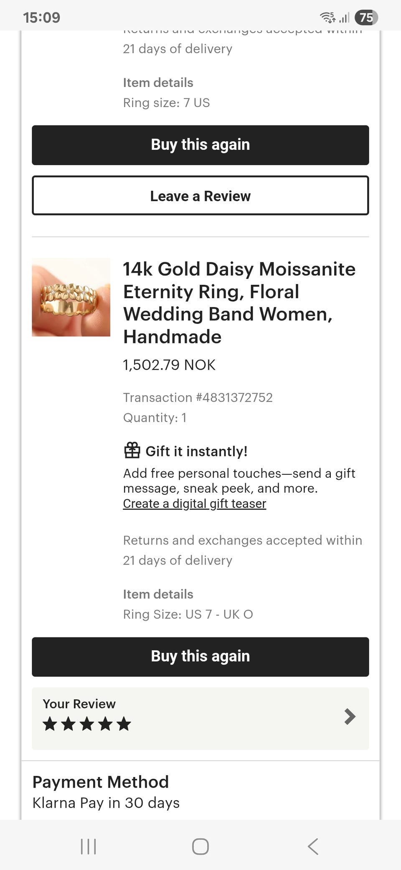Open the Create a digital gift teaser link
The width and height of the screenshot is (401, 870).
click(x=194, y=504)
